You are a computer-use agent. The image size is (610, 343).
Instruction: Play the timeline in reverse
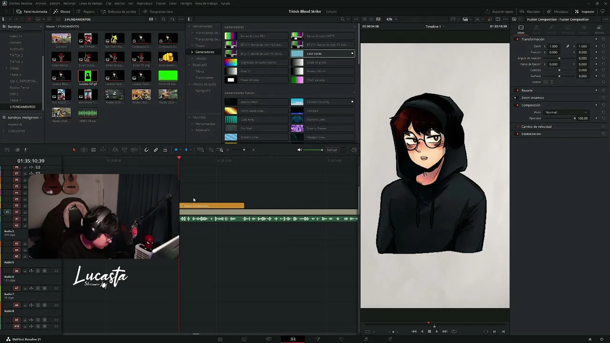(422, 332)
